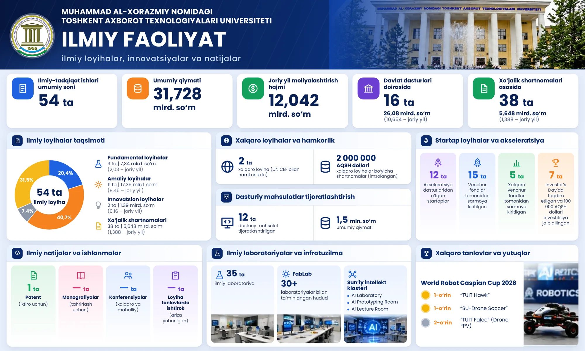This screenshot has height=351, width=585.
Task: Click the 2 000 000 AQSH dollari figure
Action: coord(356,161)
